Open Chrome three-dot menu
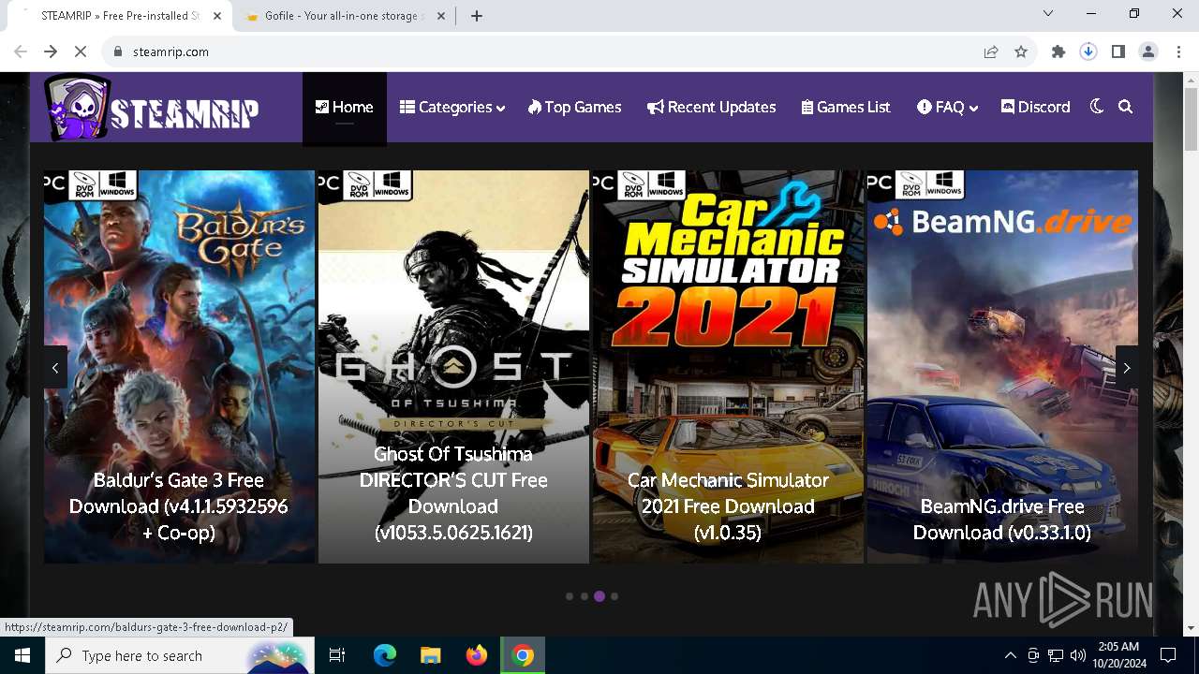 click(x=1177, y=51)
